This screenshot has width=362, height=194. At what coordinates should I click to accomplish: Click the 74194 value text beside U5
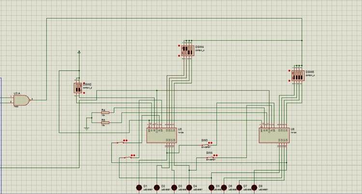[181, 133]
